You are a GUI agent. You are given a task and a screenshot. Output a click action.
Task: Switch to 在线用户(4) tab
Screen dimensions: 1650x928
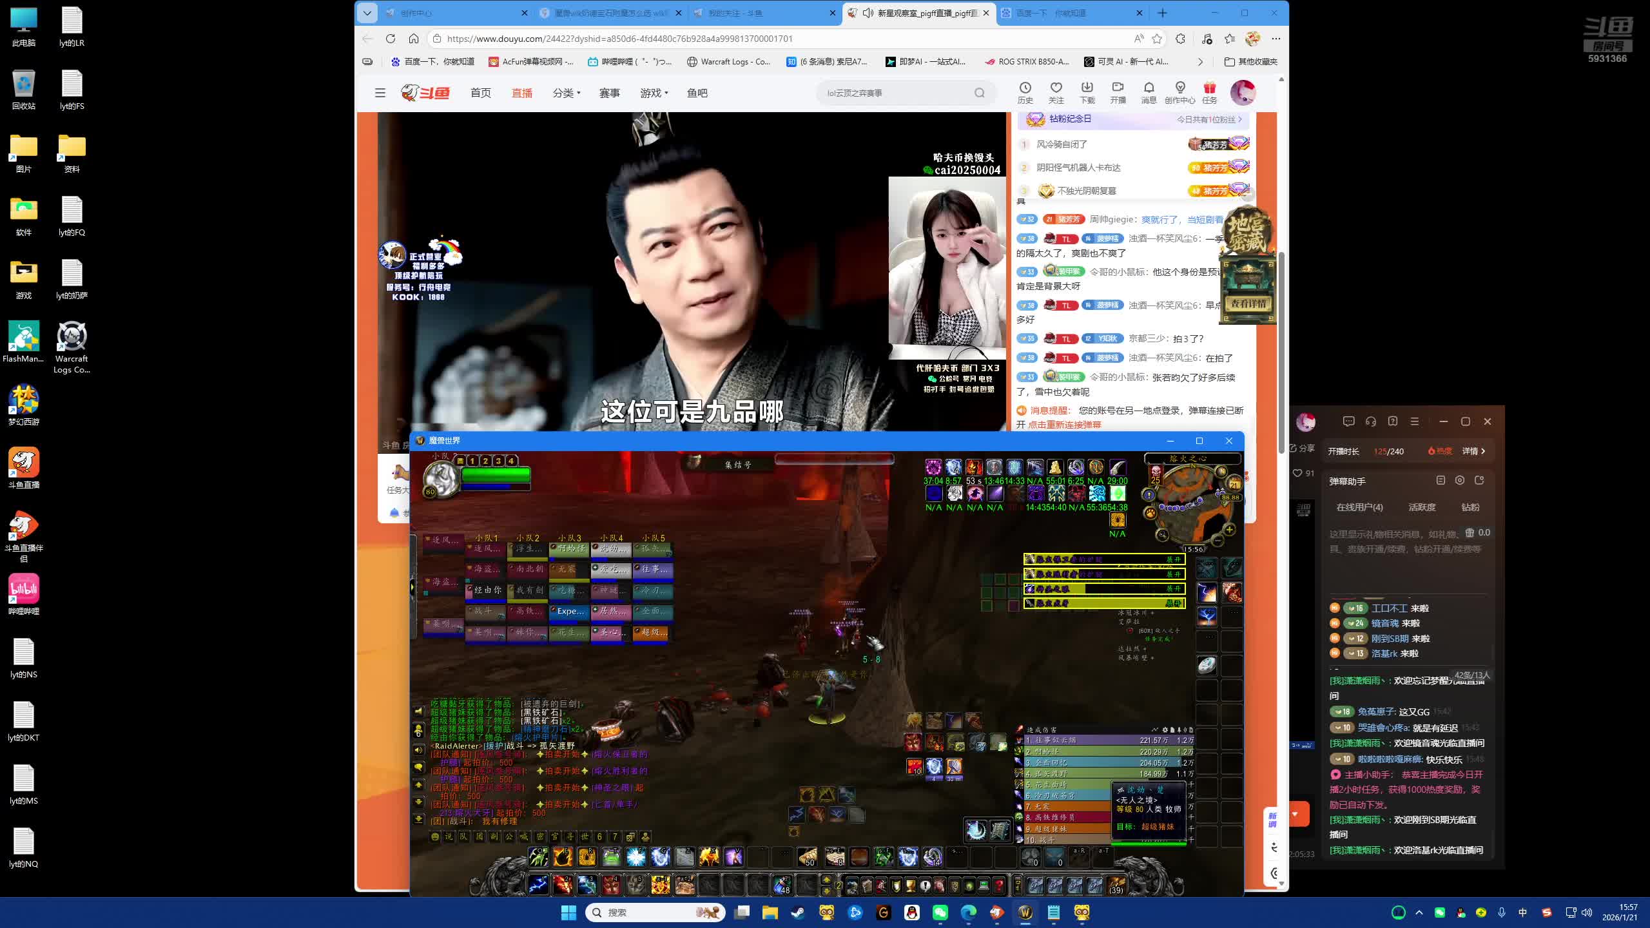pyautogui.click(x=1359, y=507)
